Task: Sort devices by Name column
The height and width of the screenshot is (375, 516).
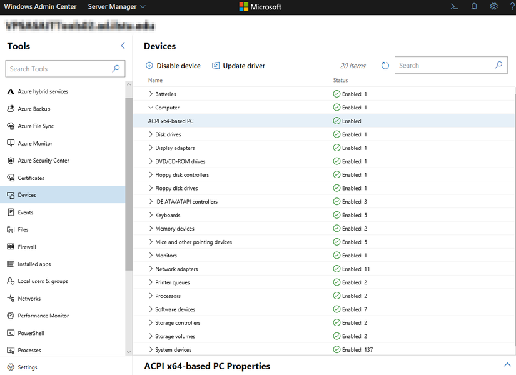Action: 155,80
